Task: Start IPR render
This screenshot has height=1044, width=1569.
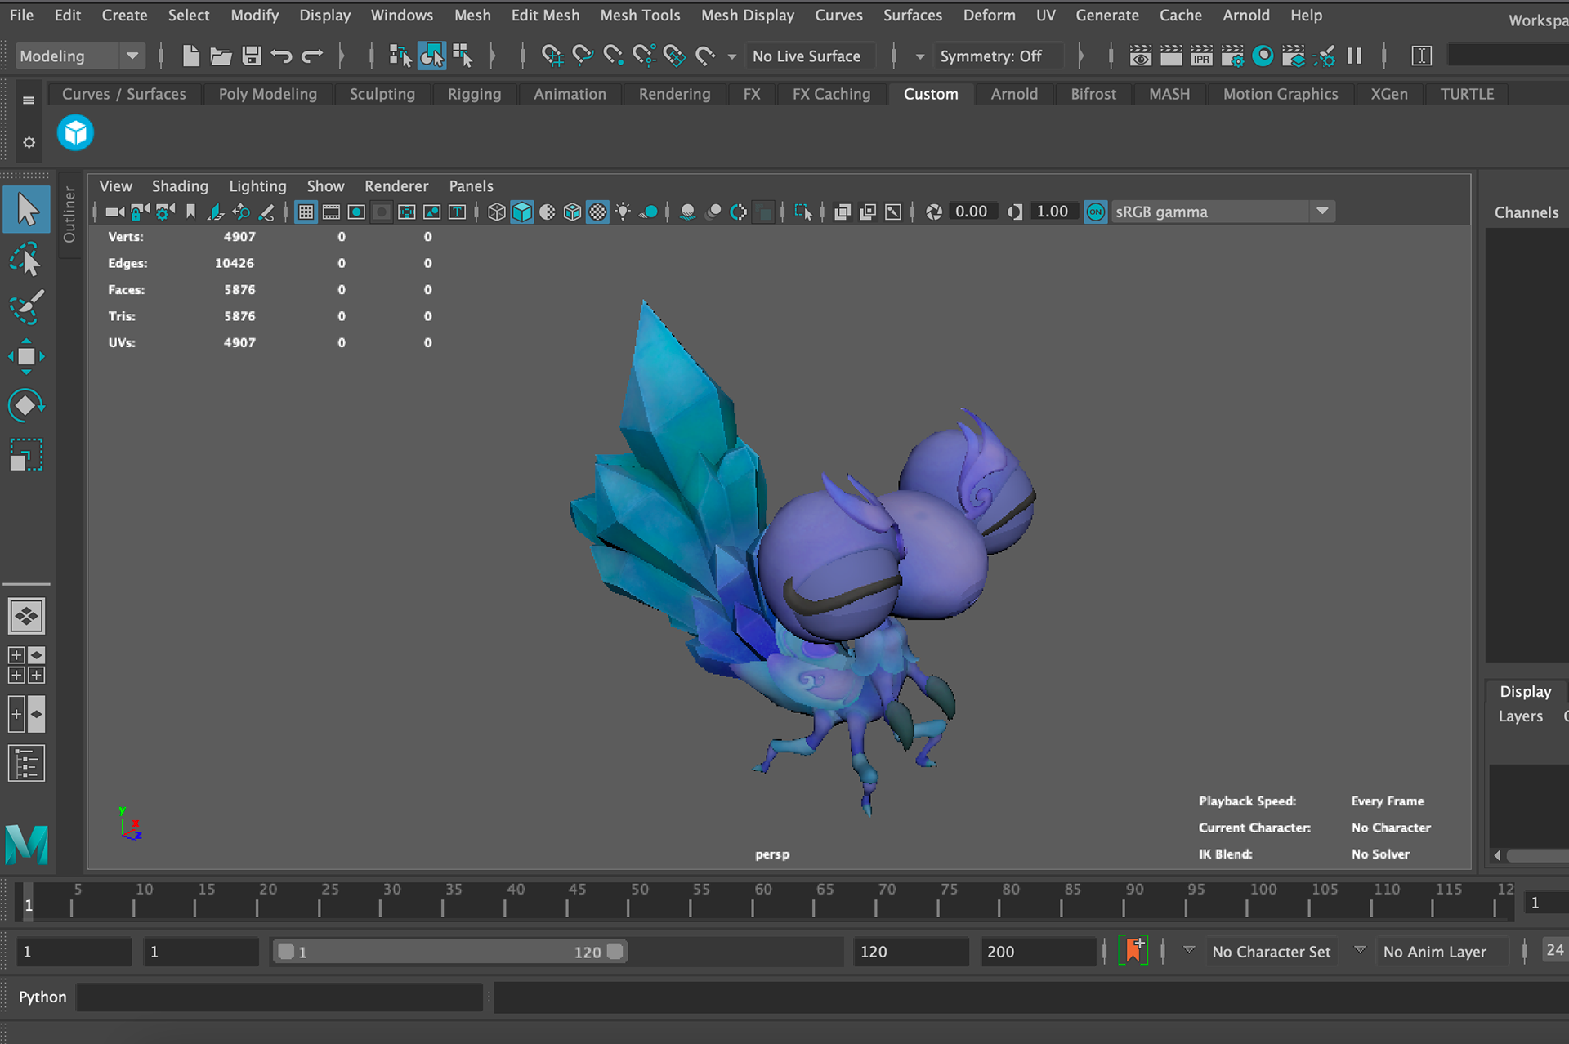Action: pyautogui.click(x=1201, y=56)
